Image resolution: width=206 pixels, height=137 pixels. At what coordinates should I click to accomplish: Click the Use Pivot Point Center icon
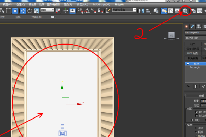click(x=58, y=11)
